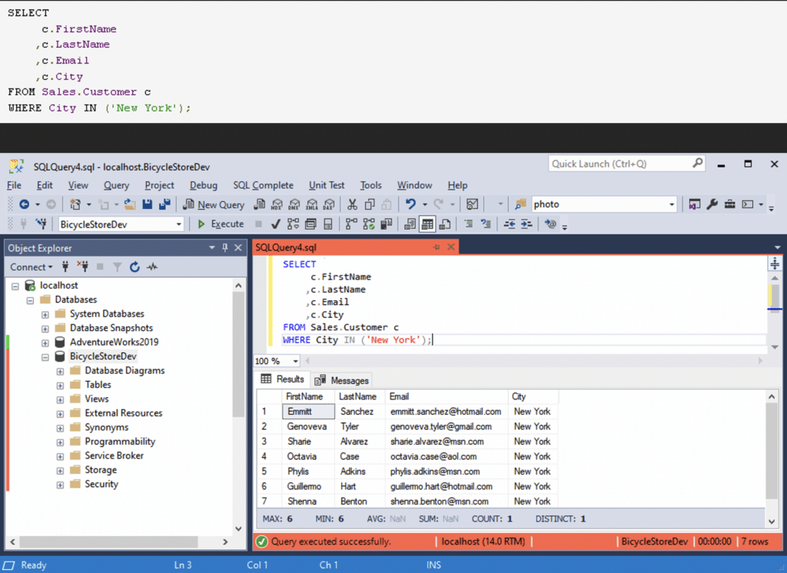This screenshot has height=573, width=787.
Task: Click the Filter icon in Object Explorer
Action: coord(117,267)
